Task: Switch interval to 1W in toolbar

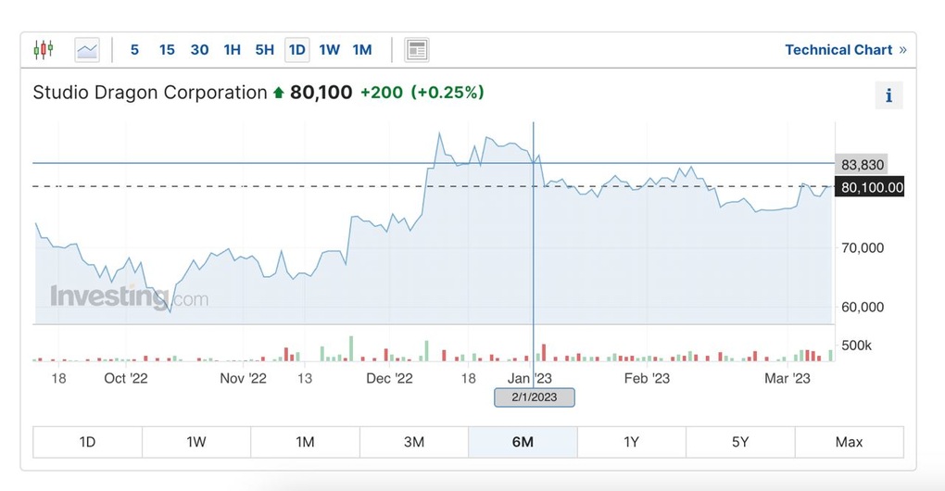Action: [329, 50]
